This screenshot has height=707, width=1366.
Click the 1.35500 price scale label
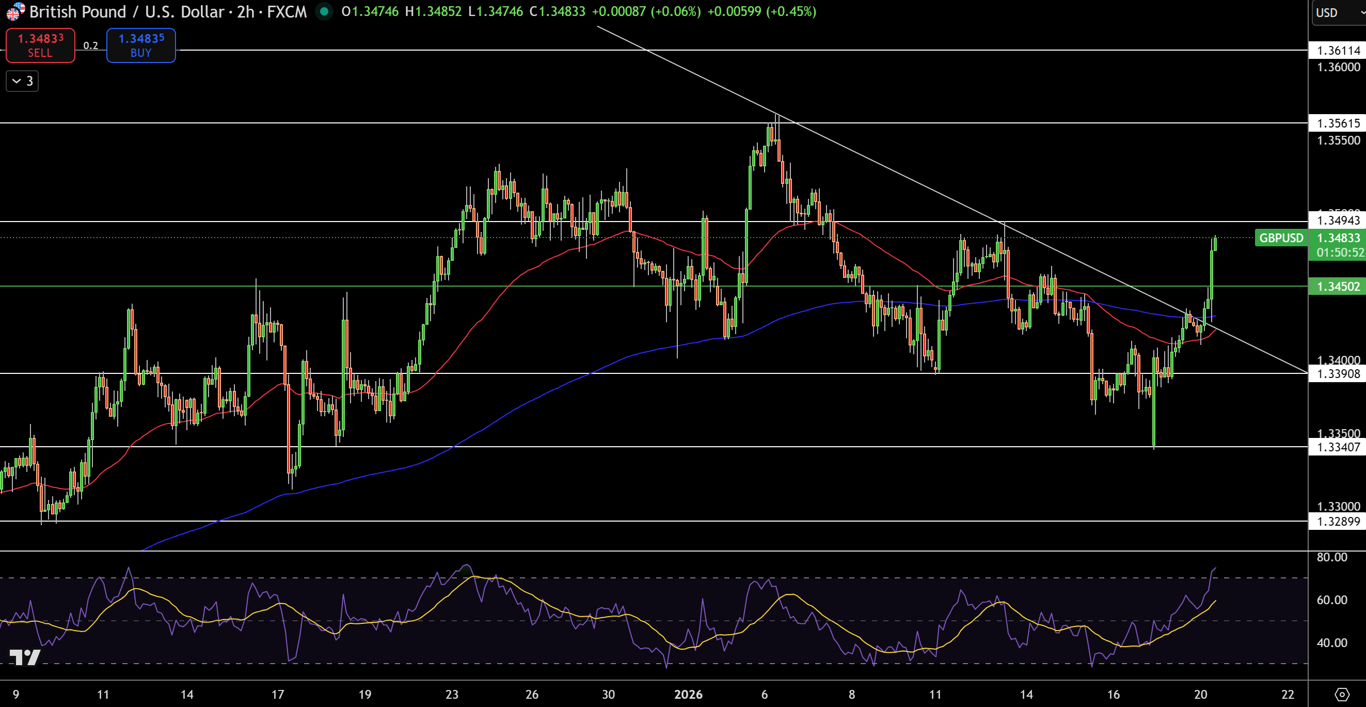pyautogui.click(x=1339, y=140)
